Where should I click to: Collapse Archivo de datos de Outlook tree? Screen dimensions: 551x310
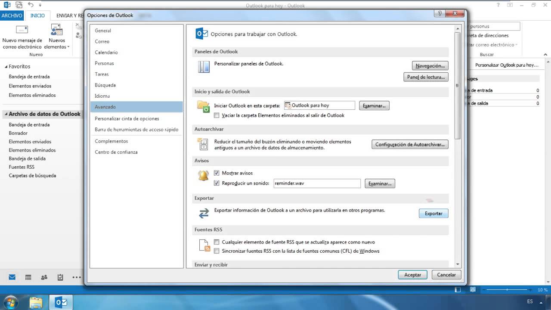click(6, 115)
